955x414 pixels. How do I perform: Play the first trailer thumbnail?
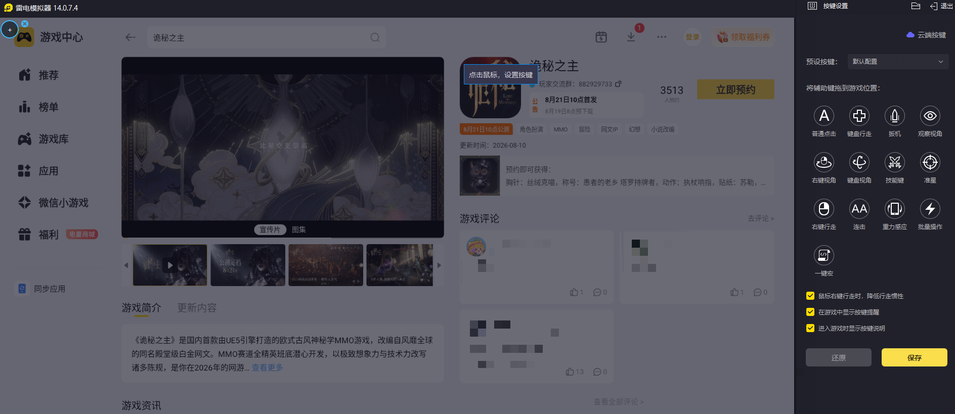click(x=170, y=265)
